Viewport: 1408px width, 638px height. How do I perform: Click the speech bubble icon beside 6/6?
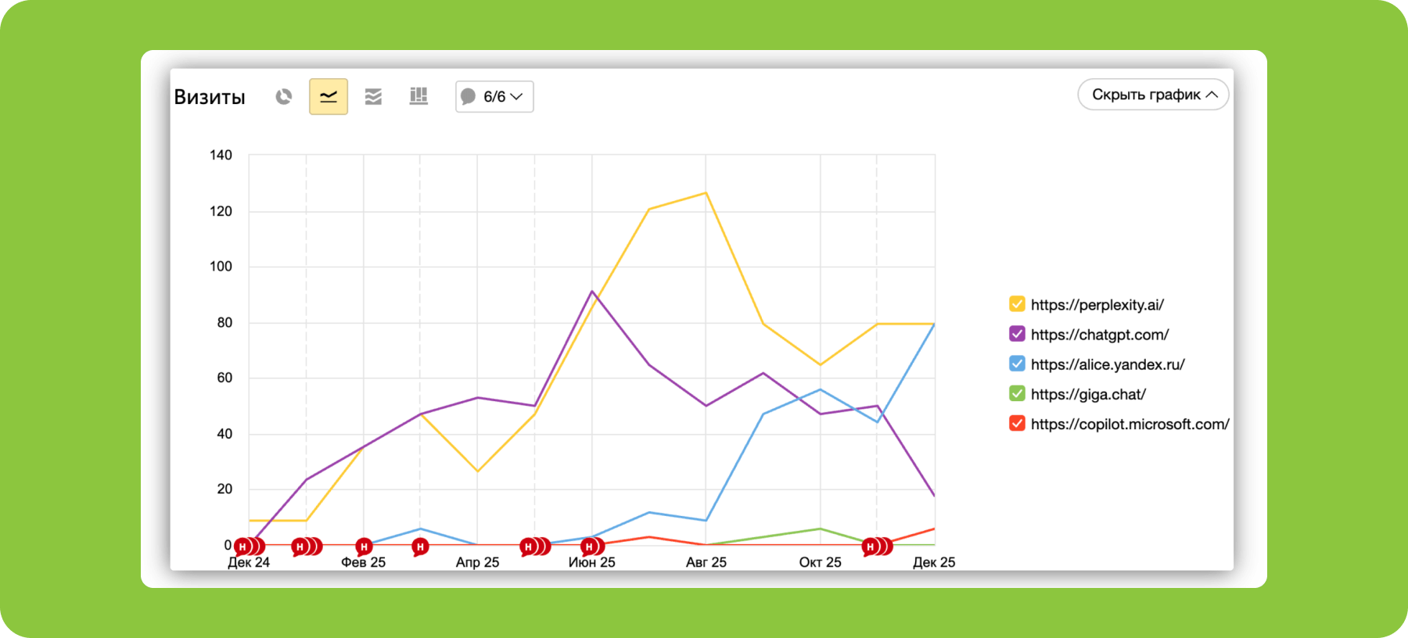[469, 97]
